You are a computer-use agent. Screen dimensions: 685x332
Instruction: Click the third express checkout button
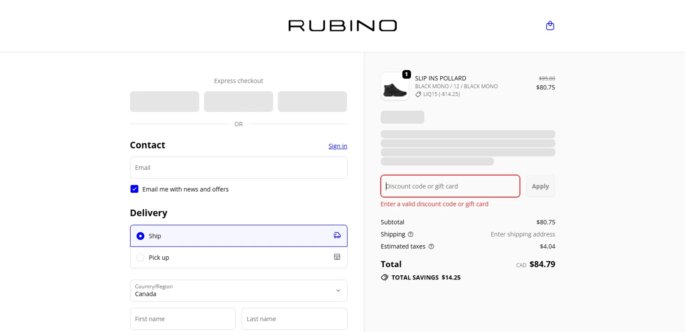coord(312,101)
